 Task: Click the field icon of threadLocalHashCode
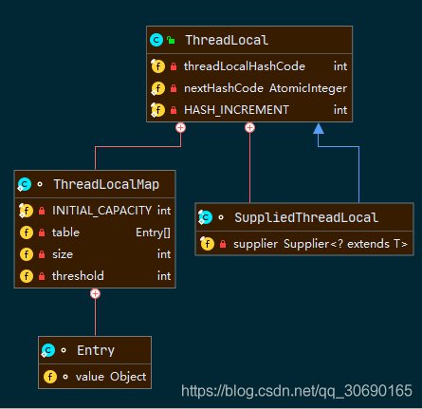157,66
